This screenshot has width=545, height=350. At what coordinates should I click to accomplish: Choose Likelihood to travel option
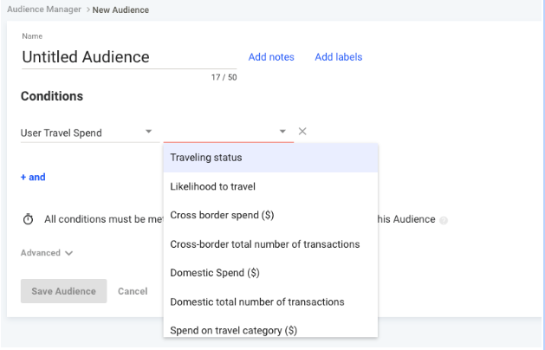pos(270,186)
